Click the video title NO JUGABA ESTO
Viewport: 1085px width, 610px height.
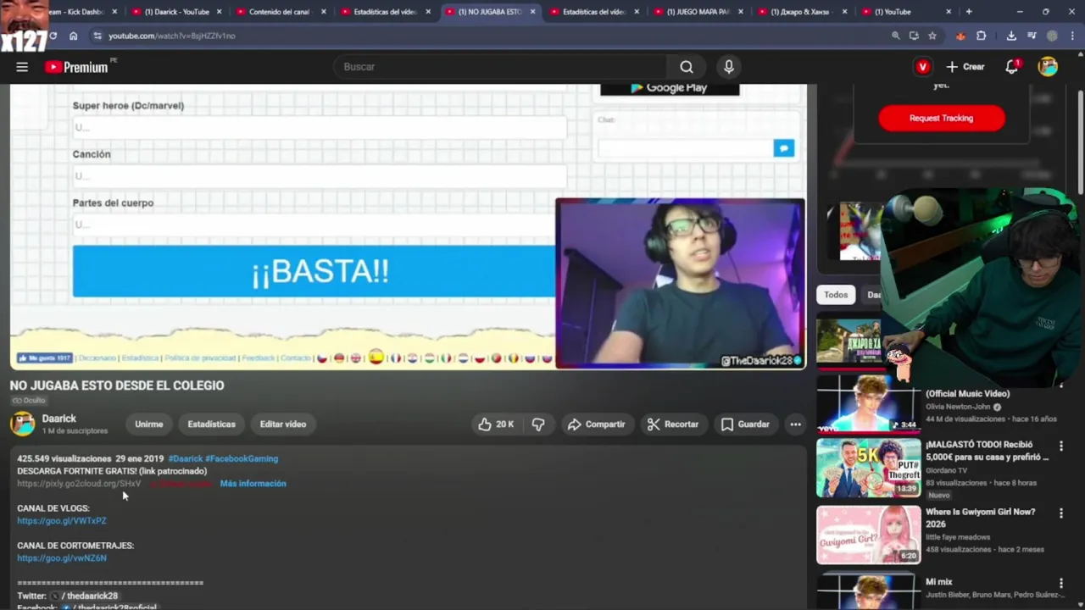[x=117, y=385]
